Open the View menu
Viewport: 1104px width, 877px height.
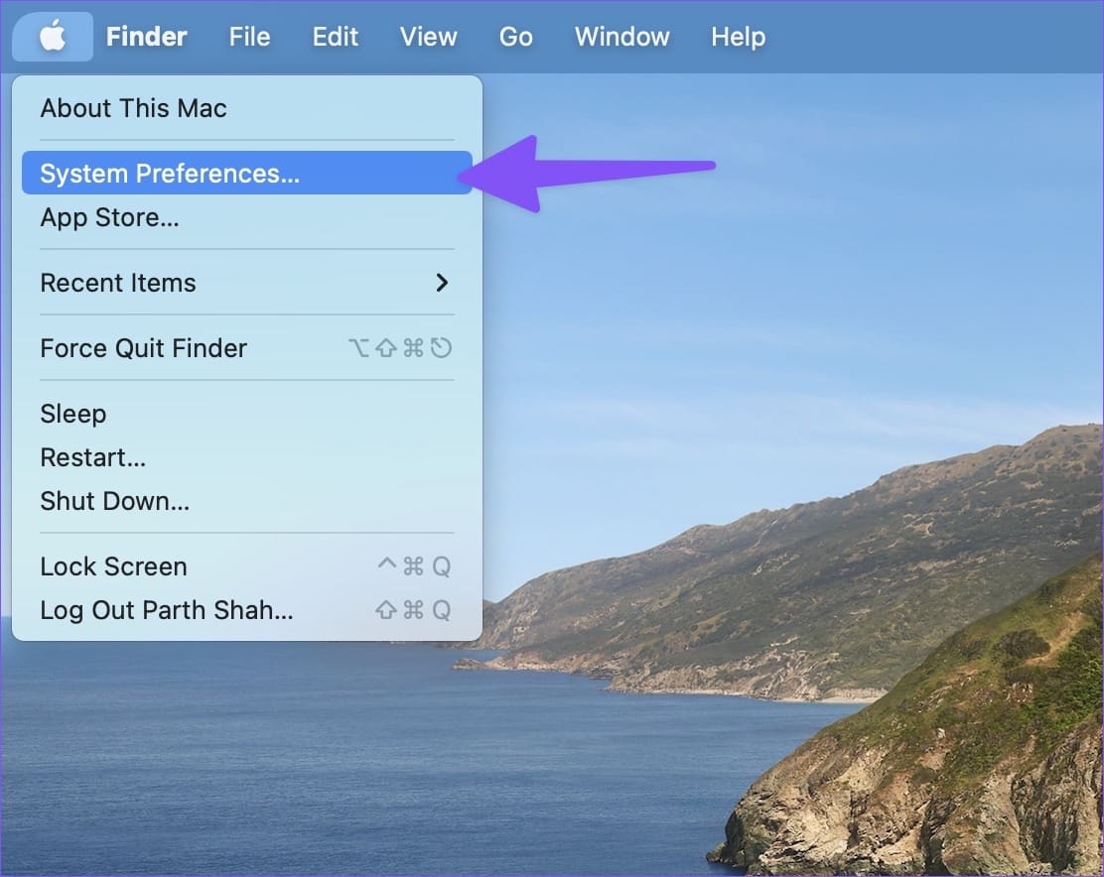(x=428, y=37)
